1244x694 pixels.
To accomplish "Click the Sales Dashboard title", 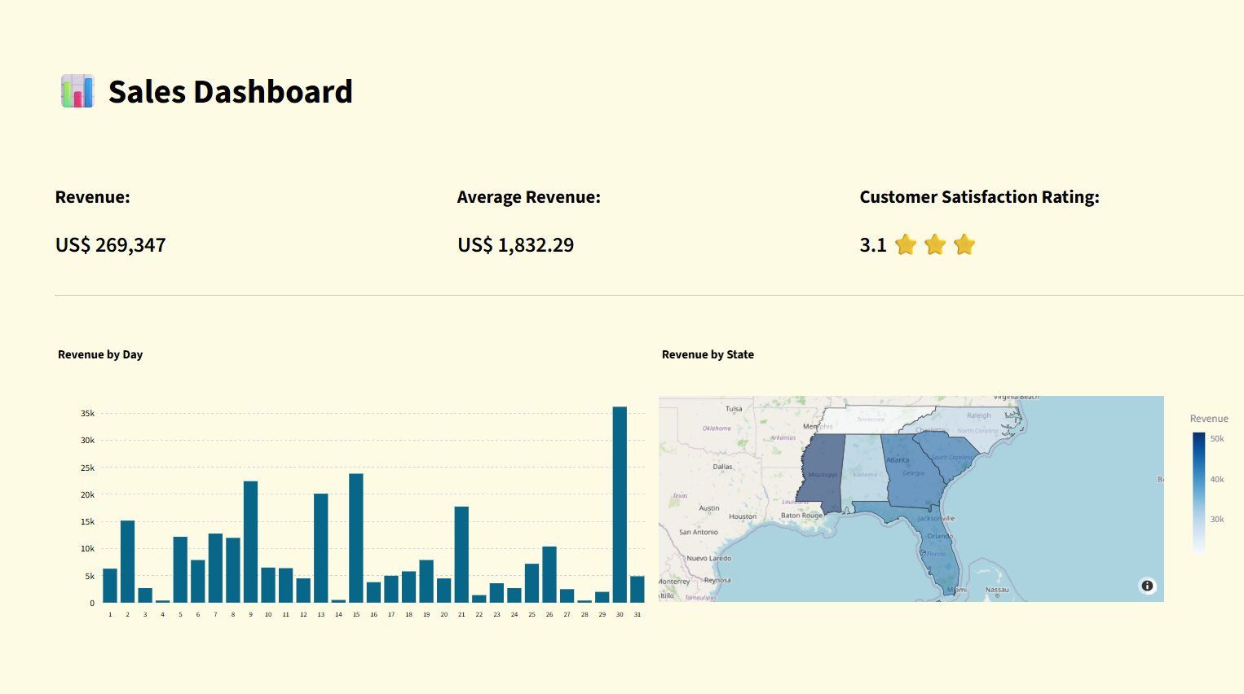I will 231,92.
